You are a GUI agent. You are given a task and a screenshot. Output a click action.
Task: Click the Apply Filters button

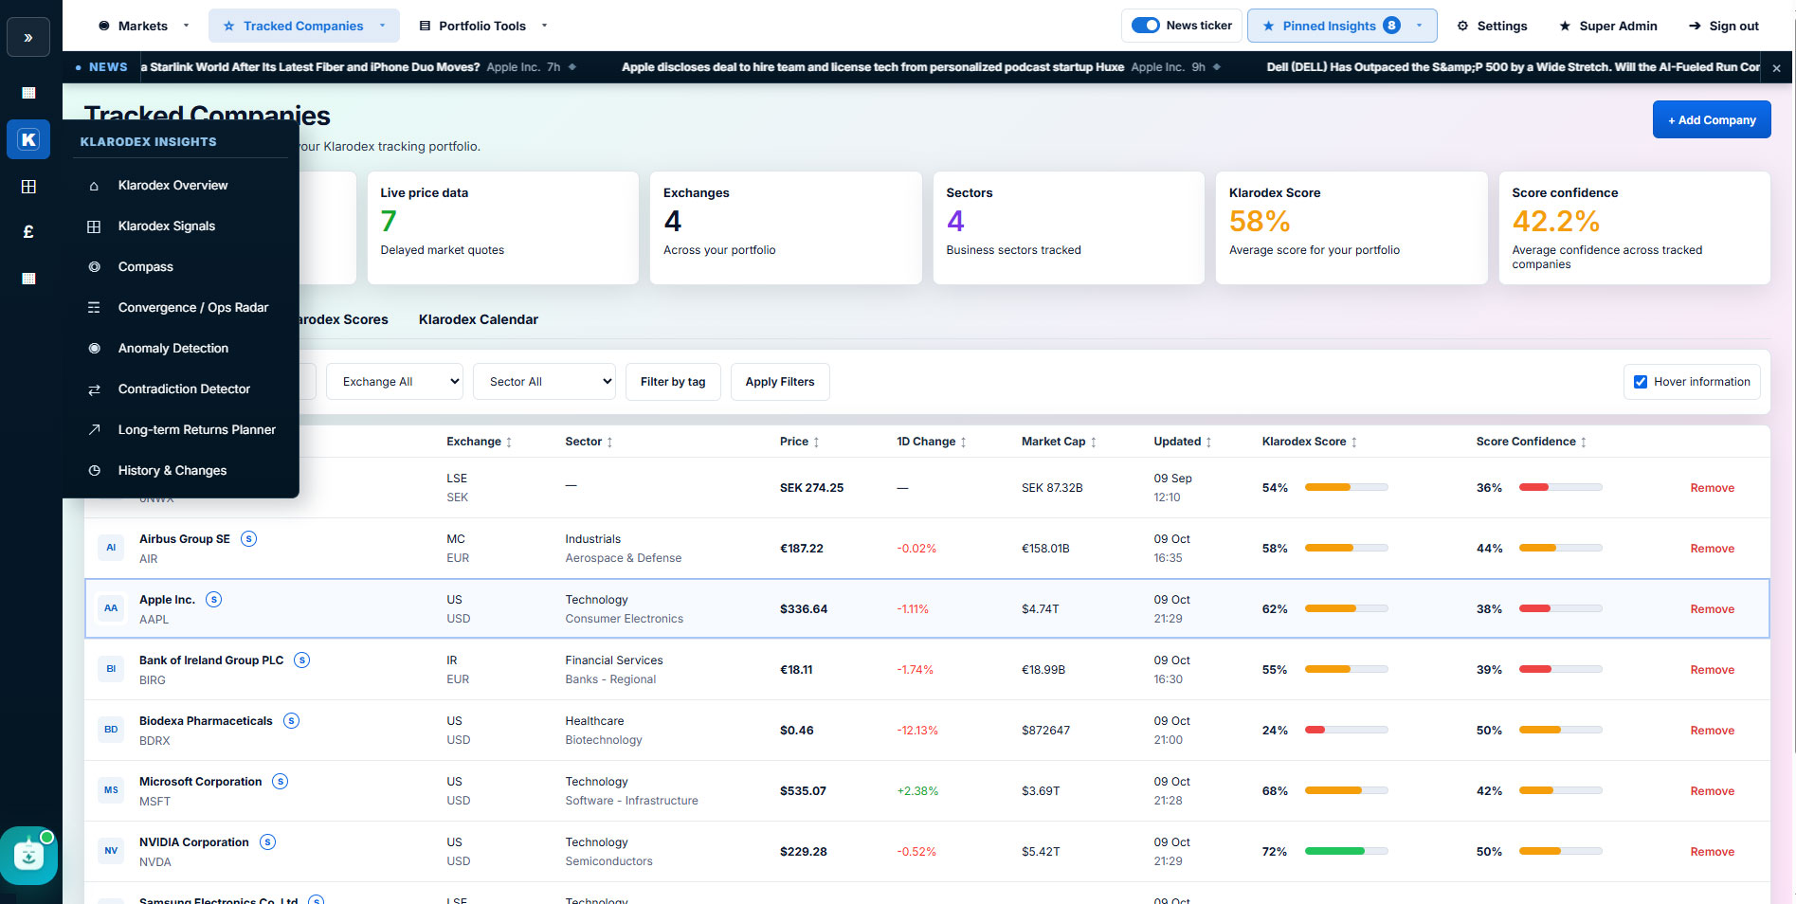pyautogui.click(x=780, y=382)
